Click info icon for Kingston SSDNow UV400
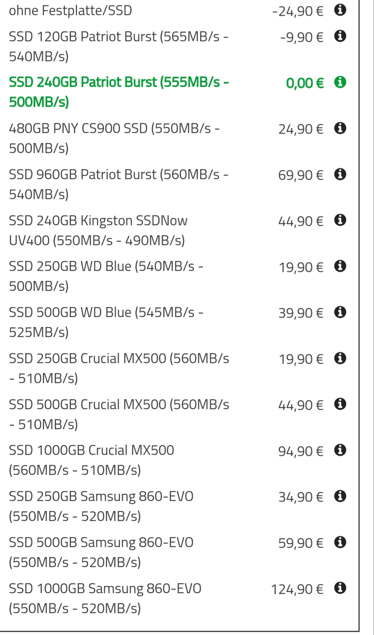Viewport: 374px width, 635px height. (340, 220)
